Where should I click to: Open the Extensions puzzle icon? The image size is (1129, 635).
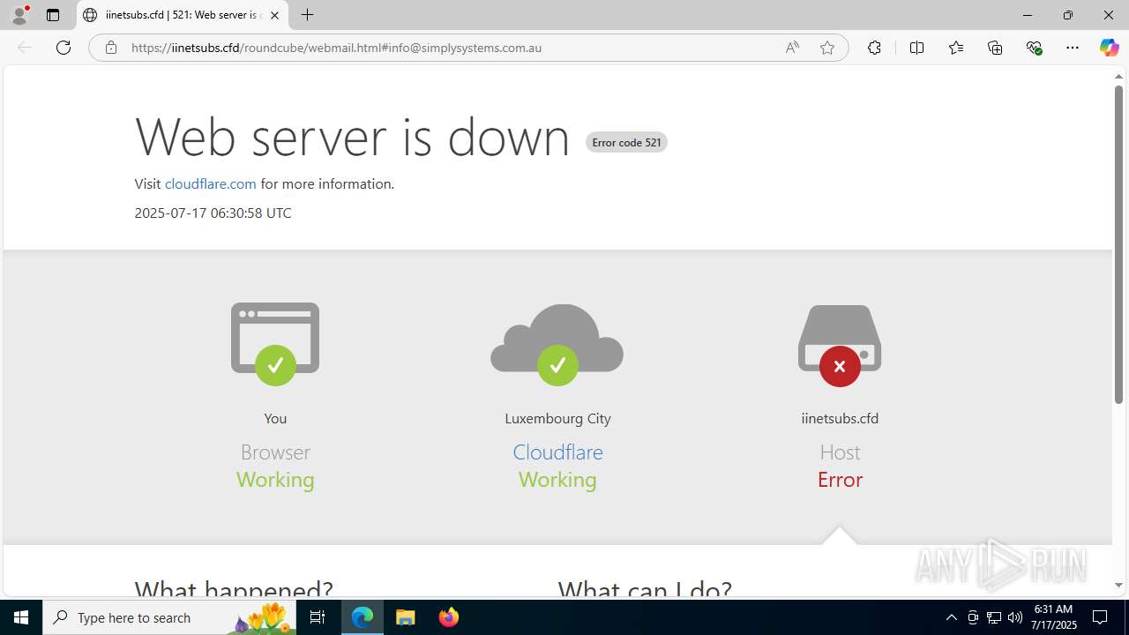pyautogui.click(x=874, y=48)
